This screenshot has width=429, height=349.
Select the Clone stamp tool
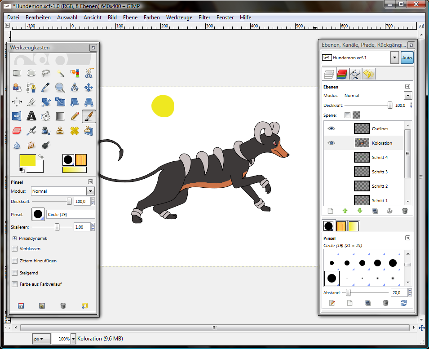(x=60, y=131)
